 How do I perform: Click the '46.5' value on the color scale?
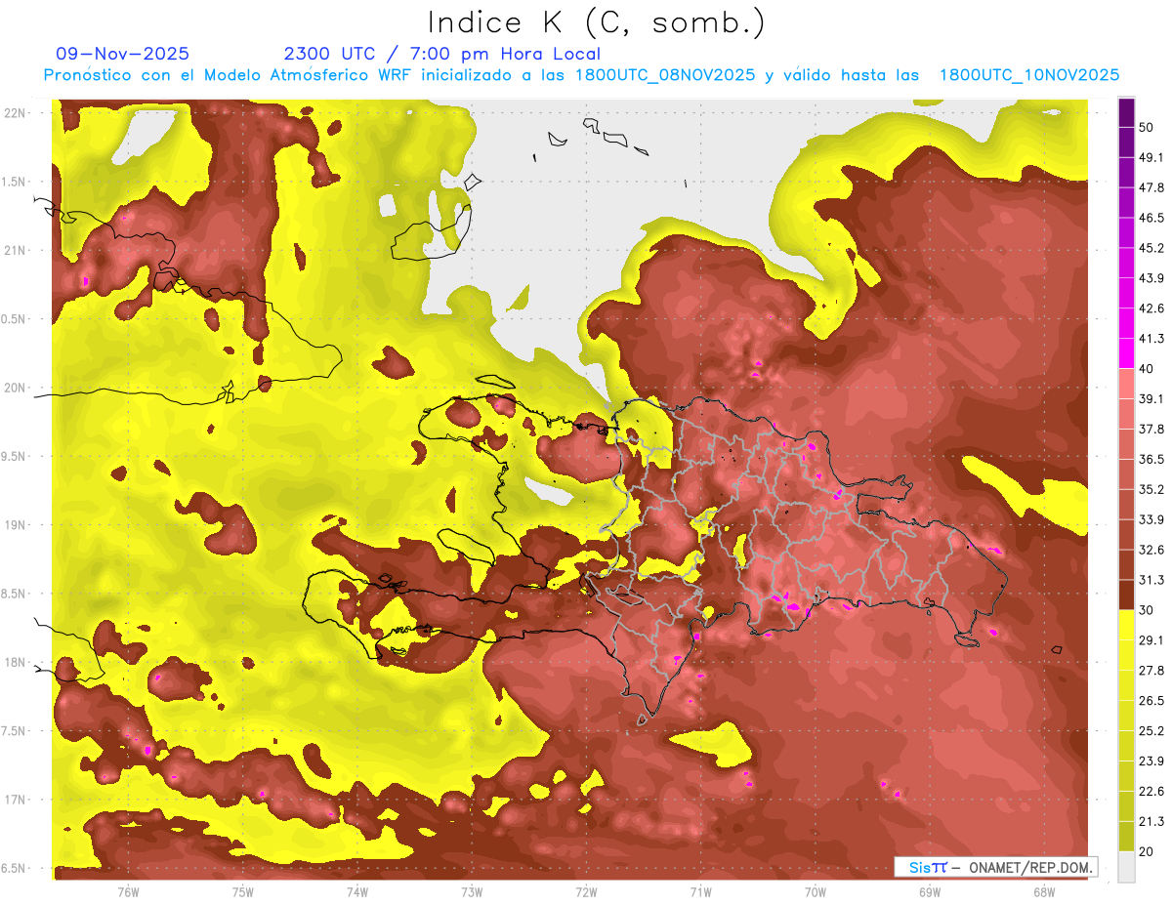pyautogui.click(x=1151, y=218)
